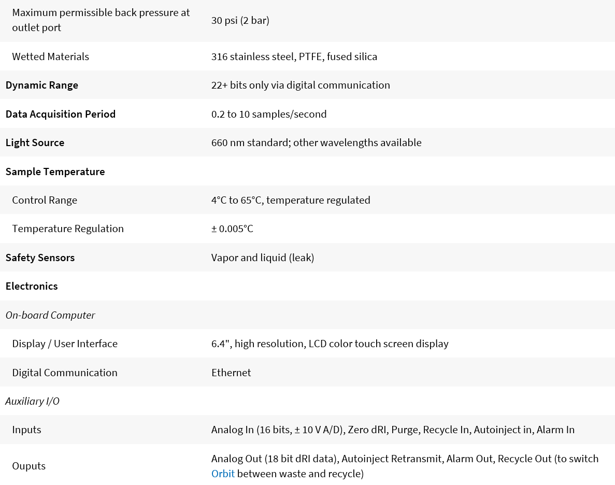Click the Electronics section heading

[x=32, y=286]
